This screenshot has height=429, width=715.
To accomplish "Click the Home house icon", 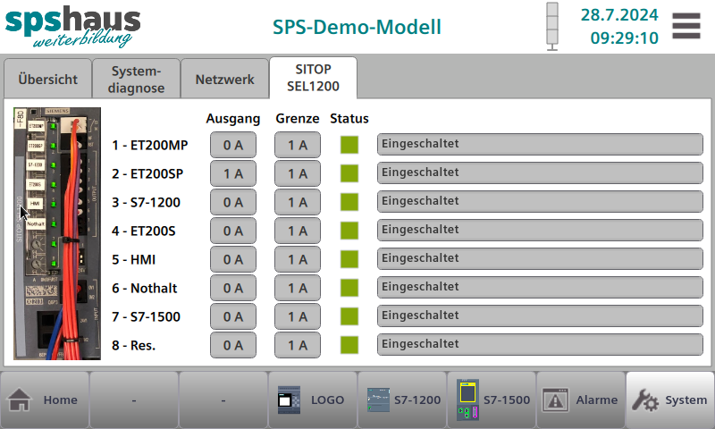I will [x=19, y=400].
